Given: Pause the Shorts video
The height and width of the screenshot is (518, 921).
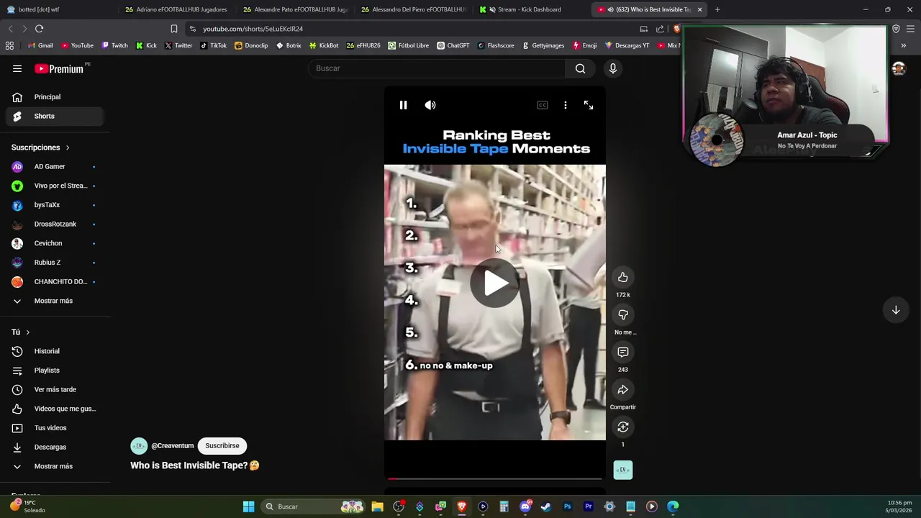Looking at the screenshot, I should point(403,105).
